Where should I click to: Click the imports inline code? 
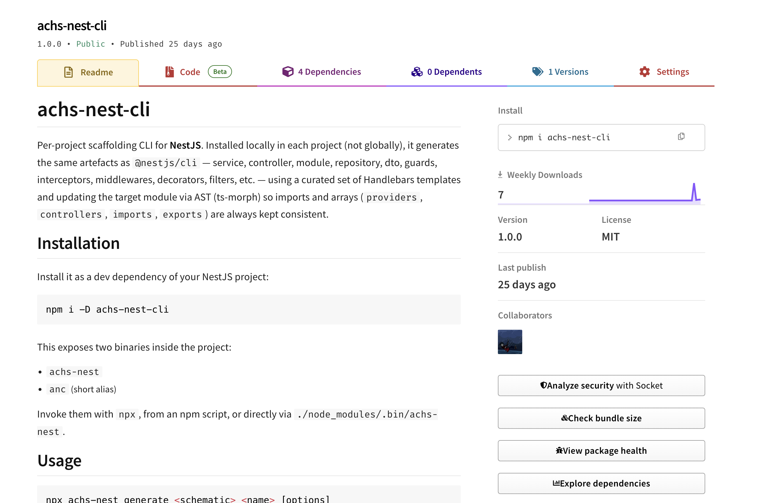pyautogui.click(x=133, y=214)
